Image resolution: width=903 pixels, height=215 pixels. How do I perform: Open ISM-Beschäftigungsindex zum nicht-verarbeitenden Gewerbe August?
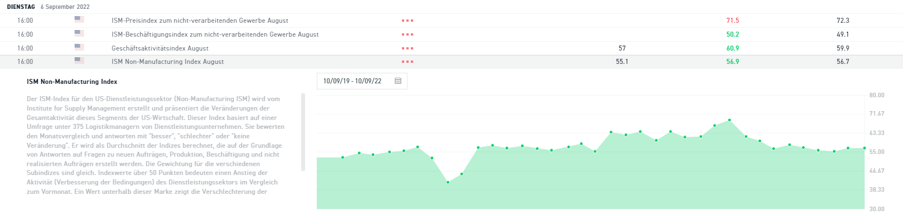[x=215, y=34]
